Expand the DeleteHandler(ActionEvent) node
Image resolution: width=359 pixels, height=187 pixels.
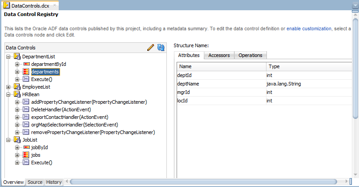[x=17, y=110]
